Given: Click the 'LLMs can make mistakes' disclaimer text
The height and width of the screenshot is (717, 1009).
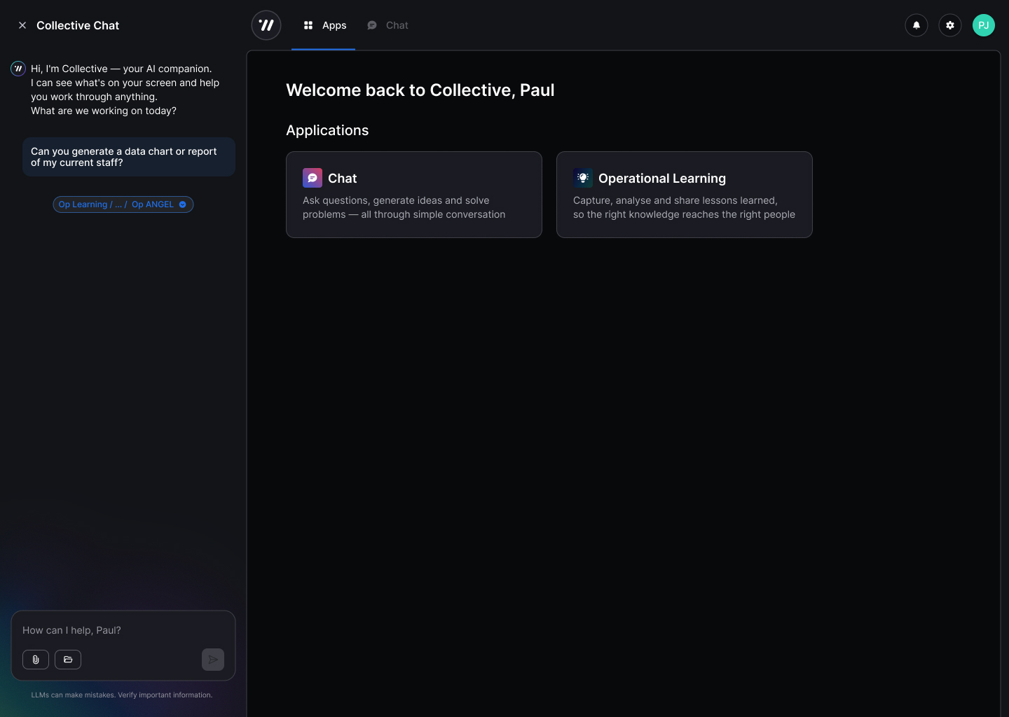Looking at the screenshot, I should pos(122,695).
